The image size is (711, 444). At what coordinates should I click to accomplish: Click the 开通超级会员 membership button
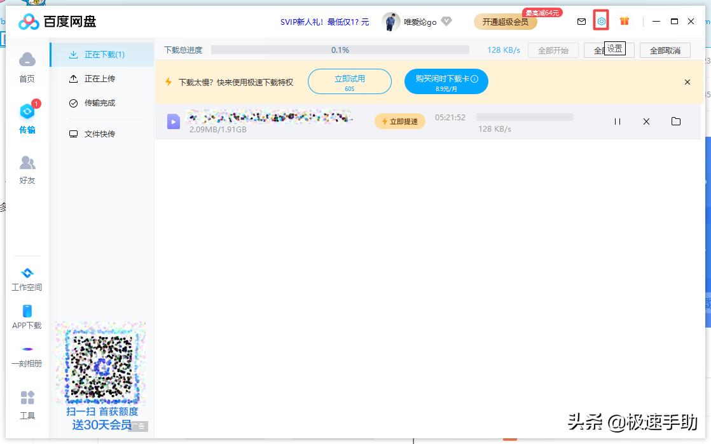click(x=504, y=21)
